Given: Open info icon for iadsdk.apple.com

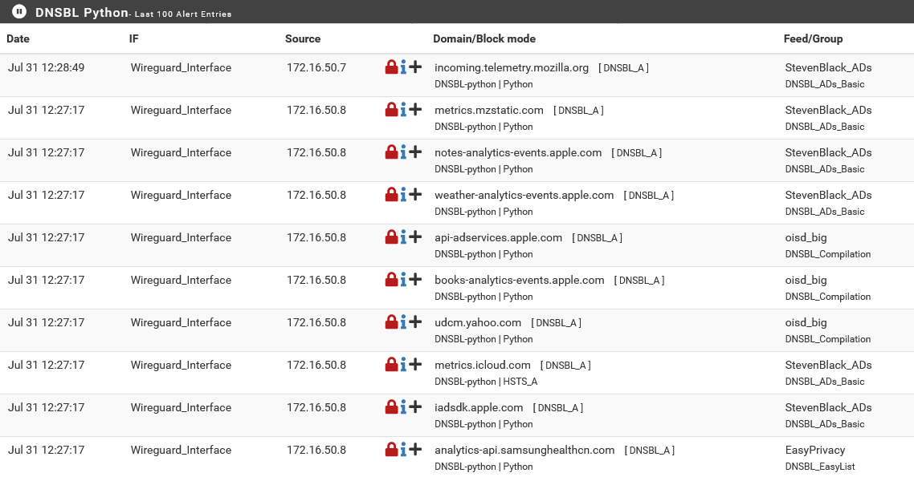Looking at the screenshot, I should tap(403, 407).
